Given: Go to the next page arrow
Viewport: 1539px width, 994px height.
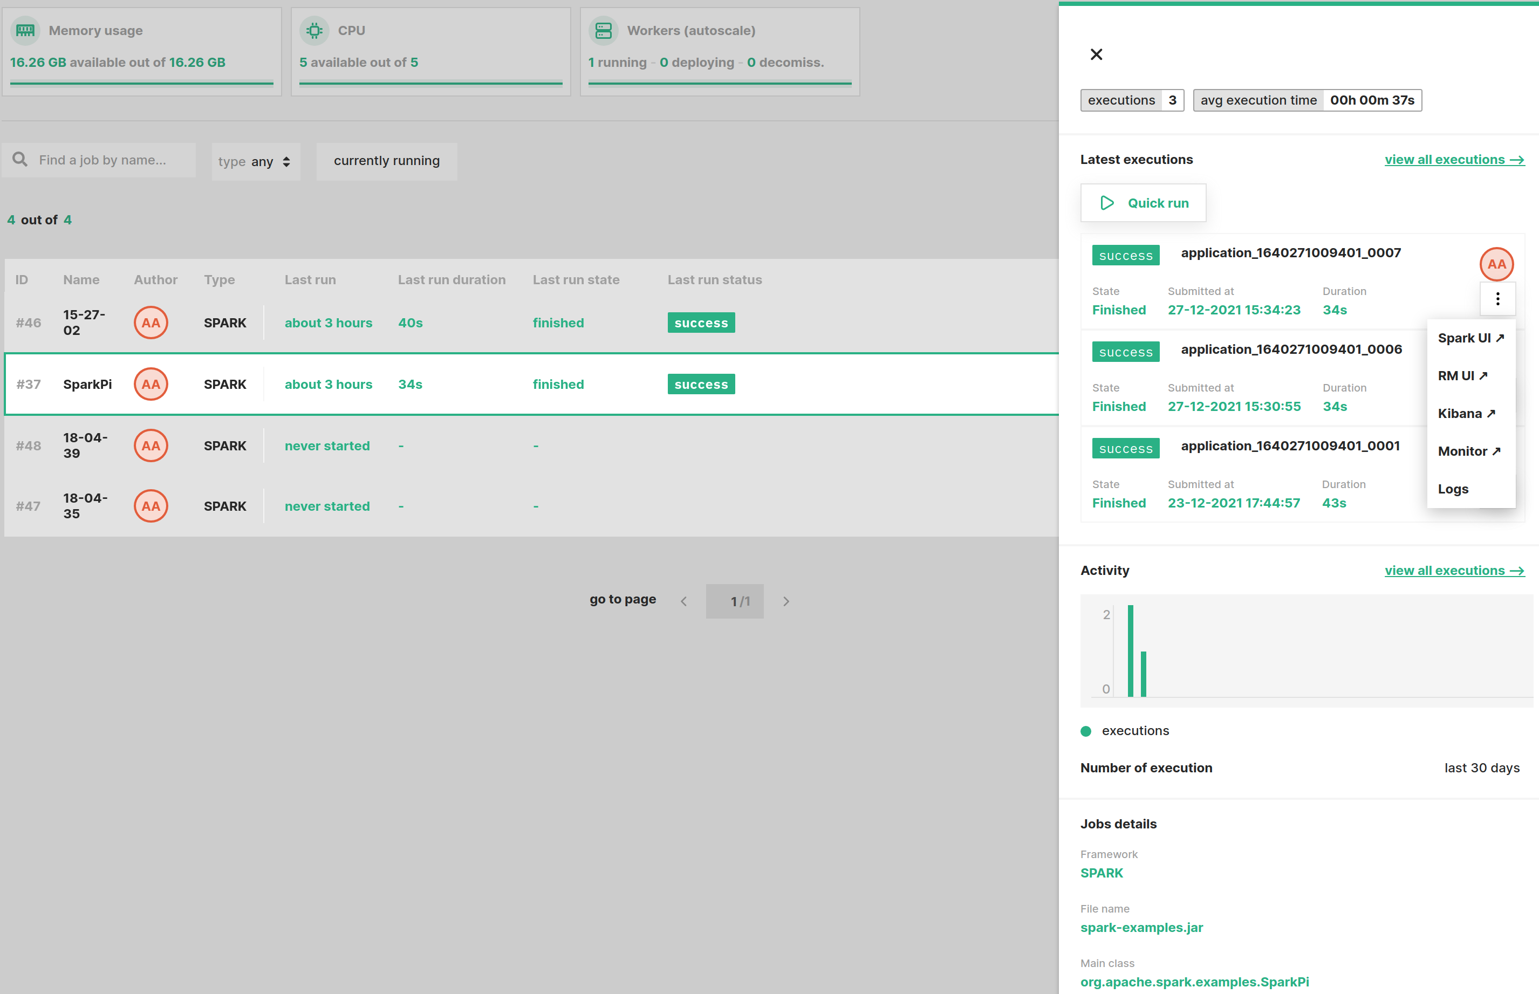Looking at the screenshot, I should (x=785, y=601).
